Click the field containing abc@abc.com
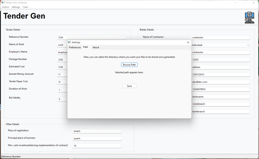This screenshot has width=259, height=159. point(221,82)
